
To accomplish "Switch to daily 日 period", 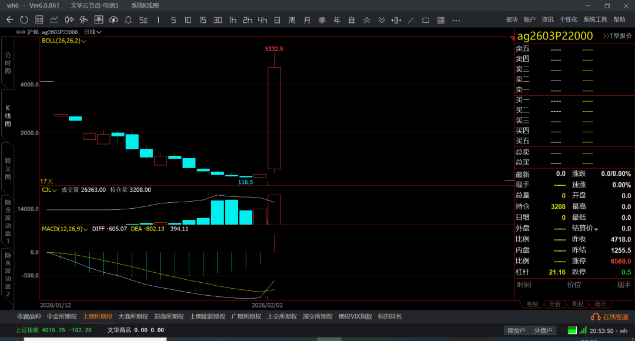I will click(277, 20).
